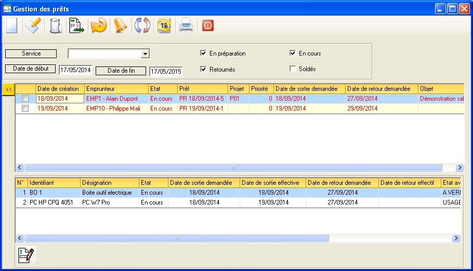Click the Date de fin button
Screen dimensions: 473x271
(x=121, y=71)
